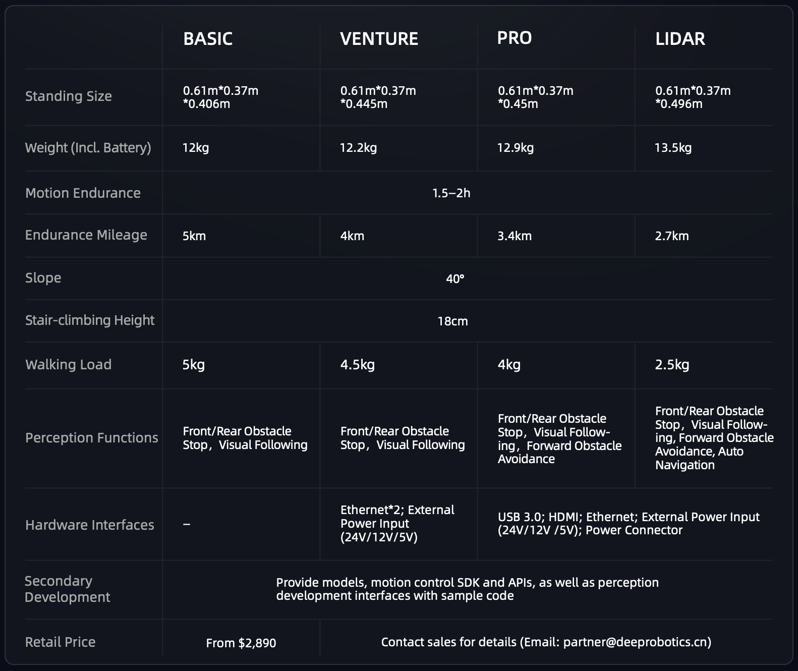798x671 pixels.
Task: Click the 18cm stair-climbing value
Action: (x=452, y=321)
